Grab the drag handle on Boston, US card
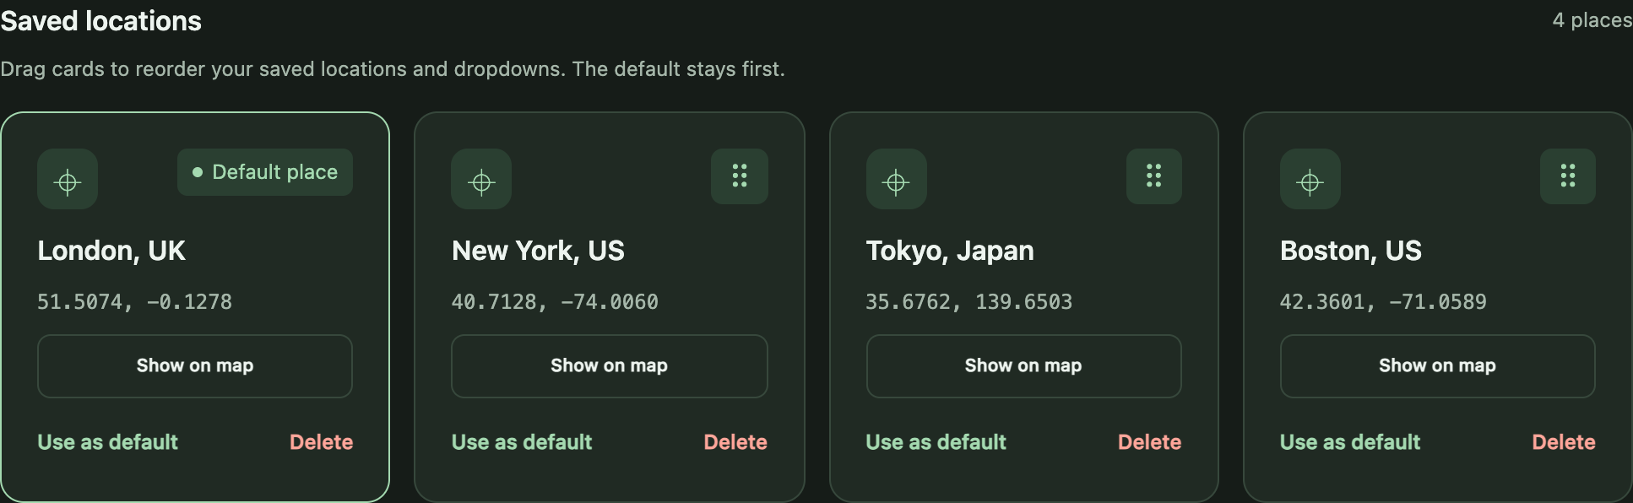 point(1568,176)
